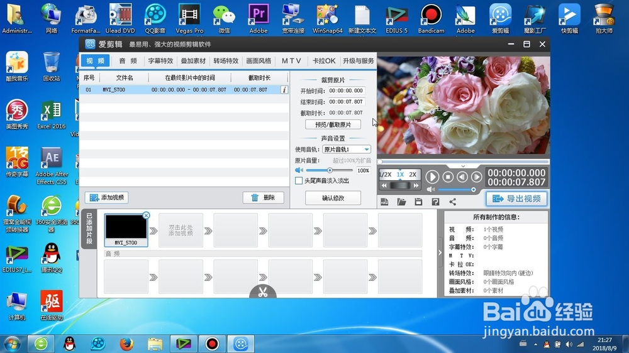Mute original audio via the blue speaker icon
The image size is (629, 353).
click(299, 170)
